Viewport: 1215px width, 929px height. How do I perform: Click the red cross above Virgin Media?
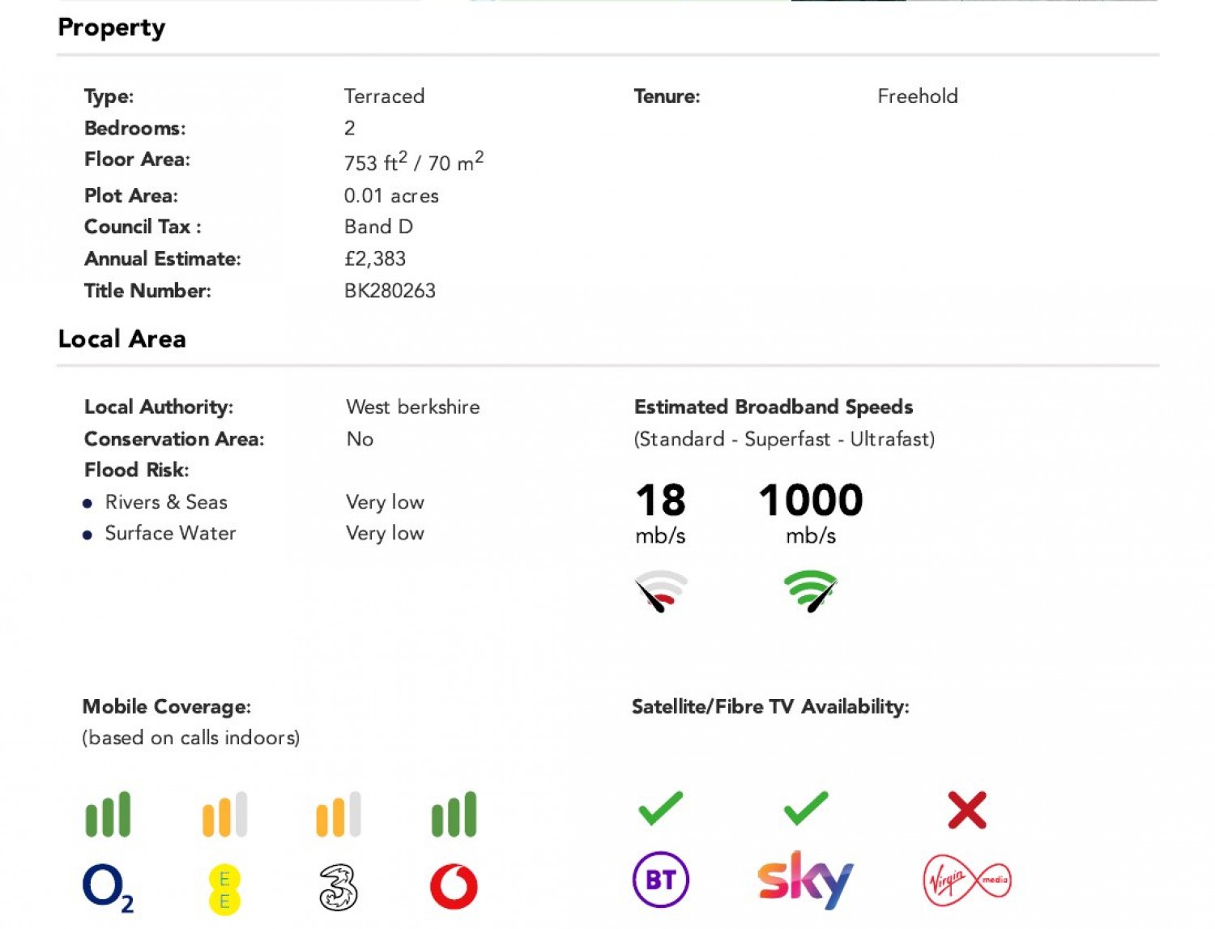(x=967, y=810)
